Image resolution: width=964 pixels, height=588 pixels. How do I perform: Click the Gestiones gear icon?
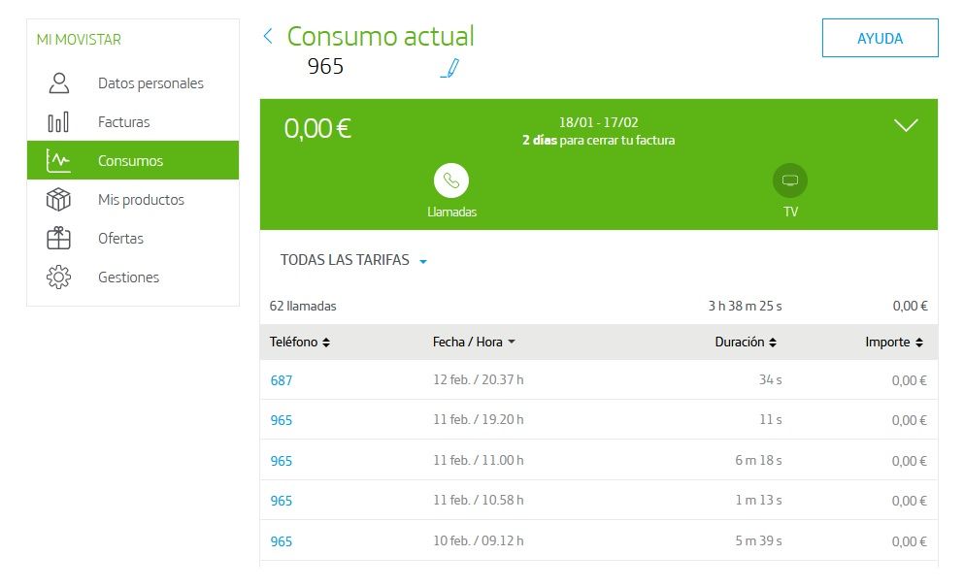59,278
